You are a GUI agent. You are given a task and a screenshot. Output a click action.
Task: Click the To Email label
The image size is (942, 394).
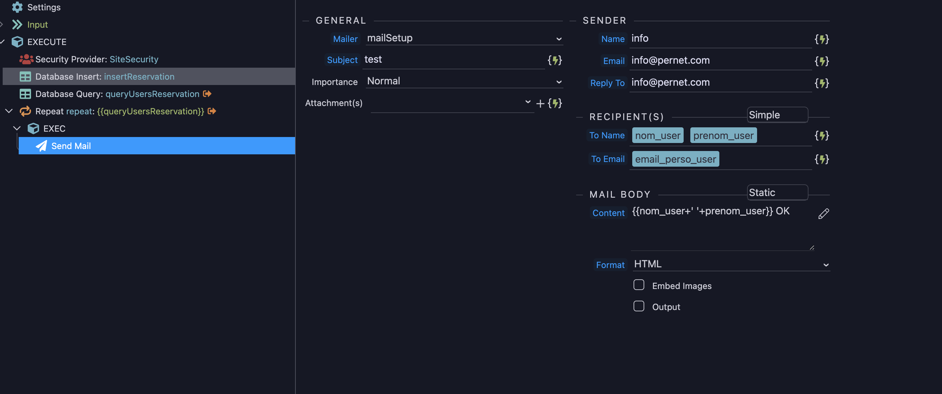608,159
